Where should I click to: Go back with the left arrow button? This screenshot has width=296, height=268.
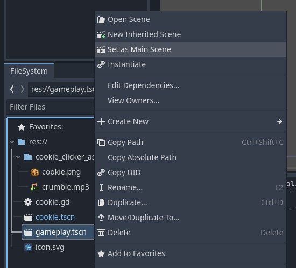coord(12,89)
